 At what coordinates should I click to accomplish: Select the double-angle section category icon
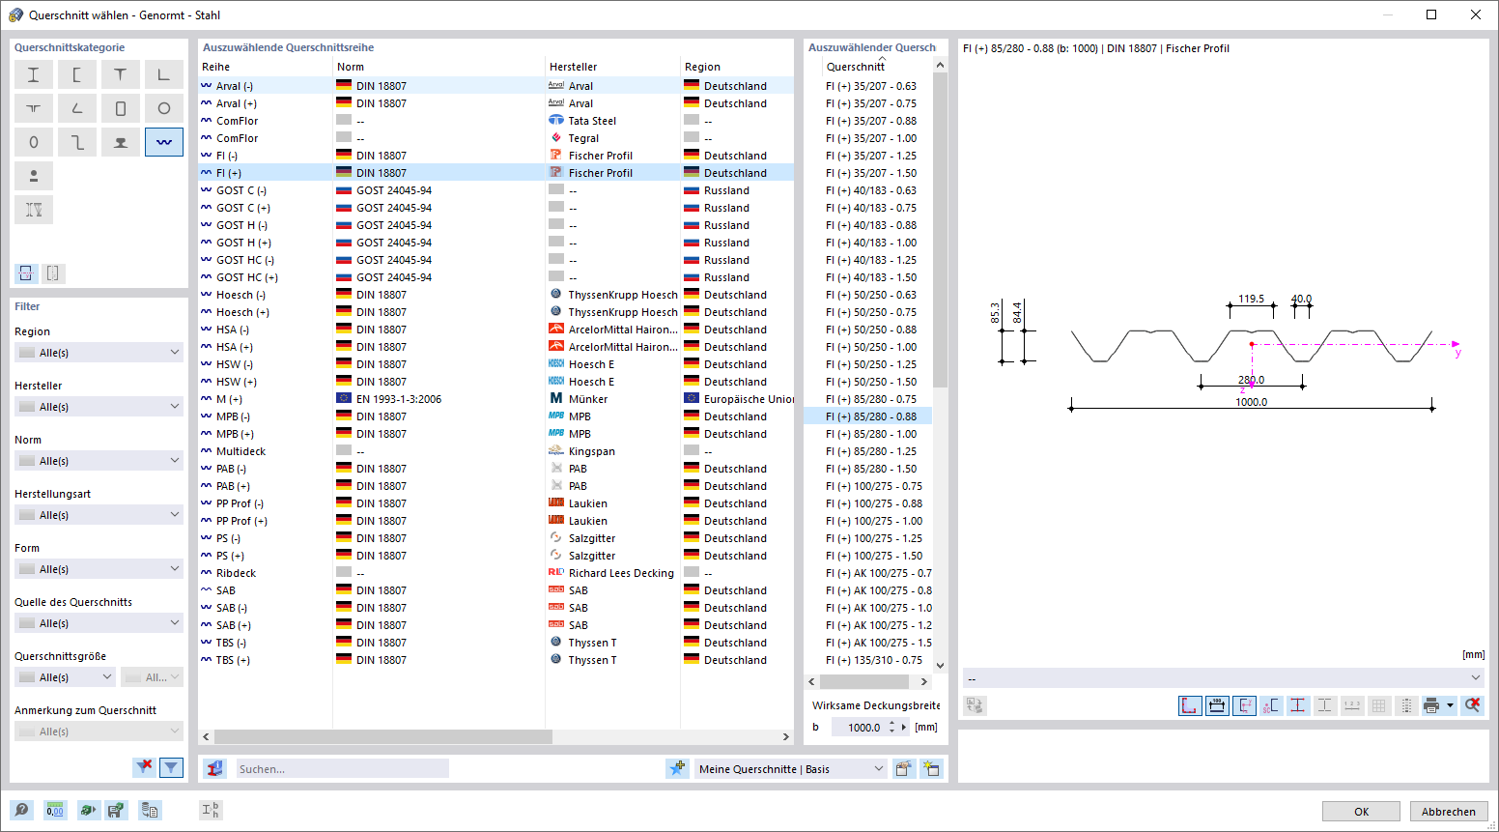34,108
